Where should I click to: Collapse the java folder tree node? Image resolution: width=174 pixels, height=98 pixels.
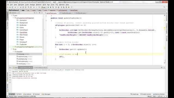click(11, 16)
